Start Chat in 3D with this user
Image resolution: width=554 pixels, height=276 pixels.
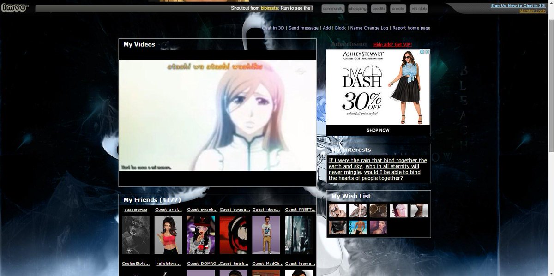tap(273, 28)
